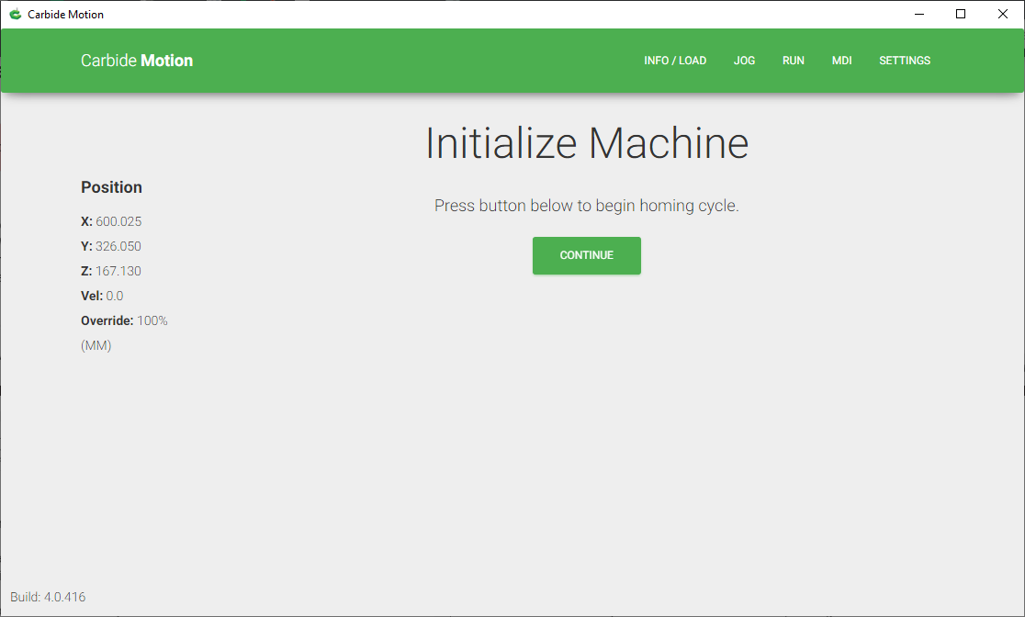Click the Position panel heading
The height and width of the screenshot is (617, 1025).
click(x=111, y=187)
